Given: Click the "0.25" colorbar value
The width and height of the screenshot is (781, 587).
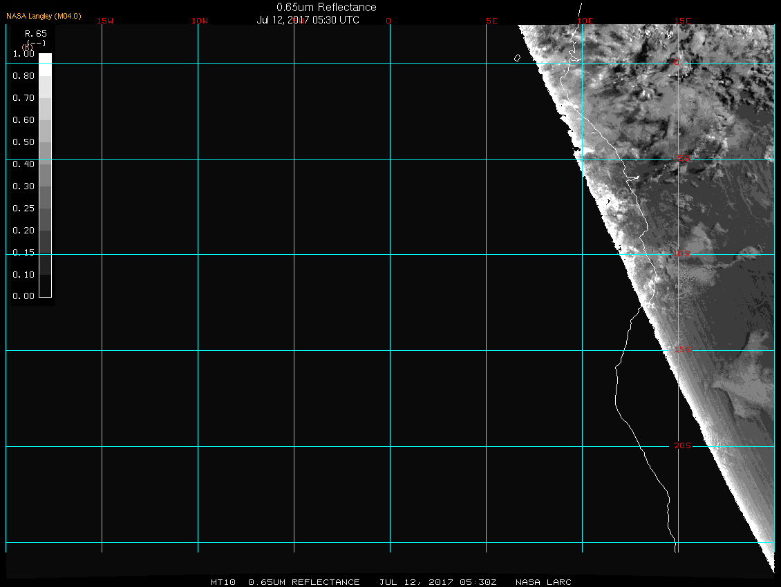Looking at the screenshot, I should 23,208.
